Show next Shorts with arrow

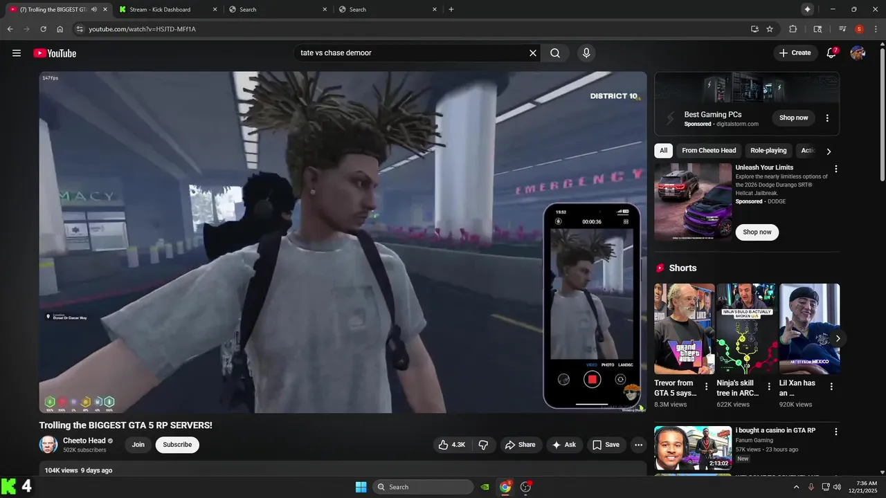838,338
